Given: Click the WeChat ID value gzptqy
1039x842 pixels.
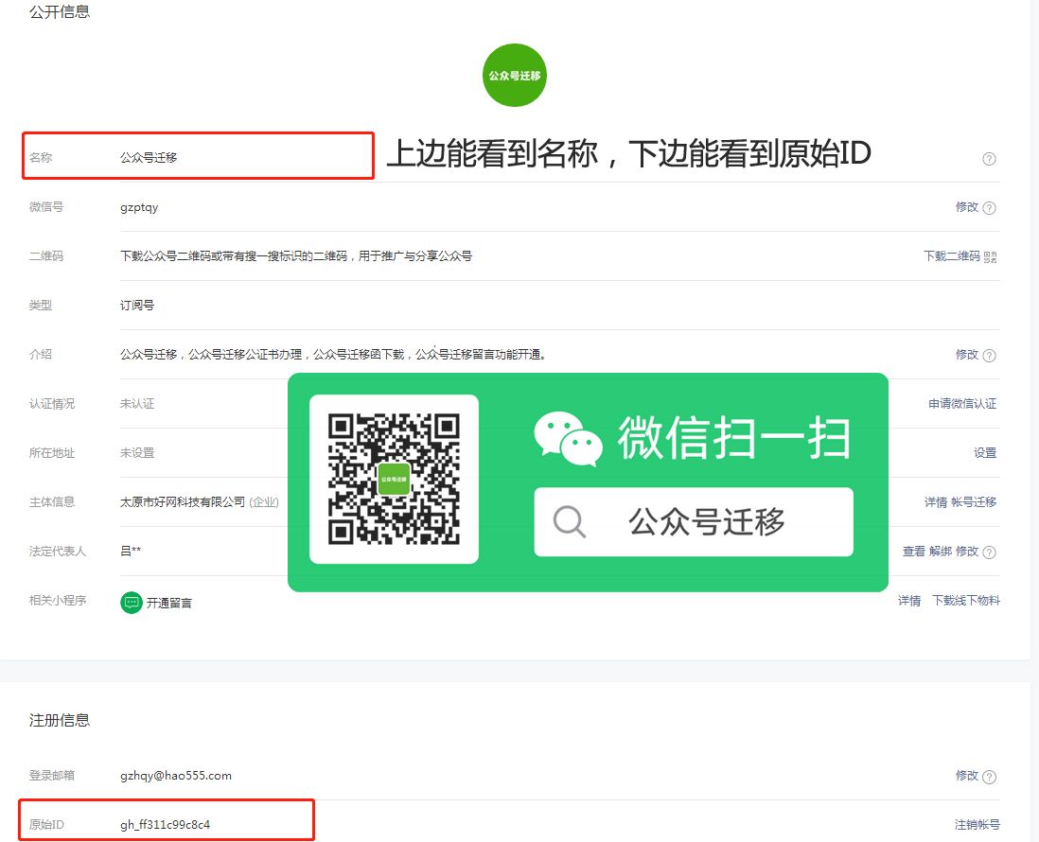Looking at the screenshot, I should 139,207.
